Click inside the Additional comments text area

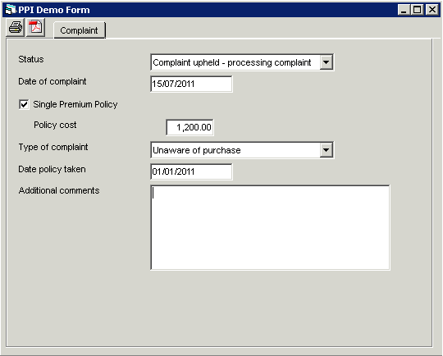270,227
